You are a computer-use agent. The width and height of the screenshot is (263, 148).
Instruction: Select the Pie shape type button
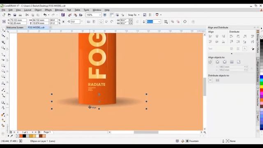[106, 22]
